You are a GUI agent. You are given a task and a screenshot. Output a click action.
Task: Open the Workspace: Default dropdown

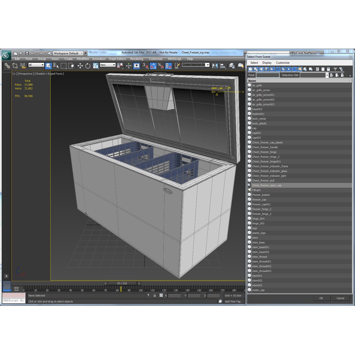click(68, 54)
